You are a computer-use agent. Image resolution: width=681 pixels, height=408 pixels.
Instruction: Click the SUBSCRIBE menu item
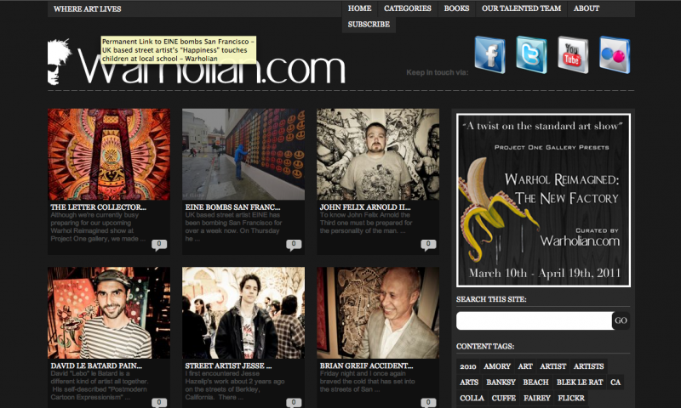pyautogui.click(x=369, y=25)
